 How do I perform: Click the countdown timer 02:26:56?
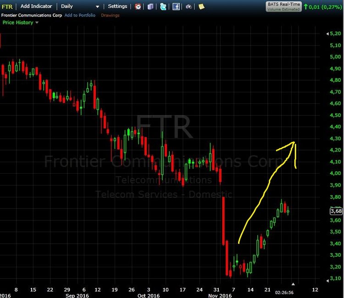284,292
